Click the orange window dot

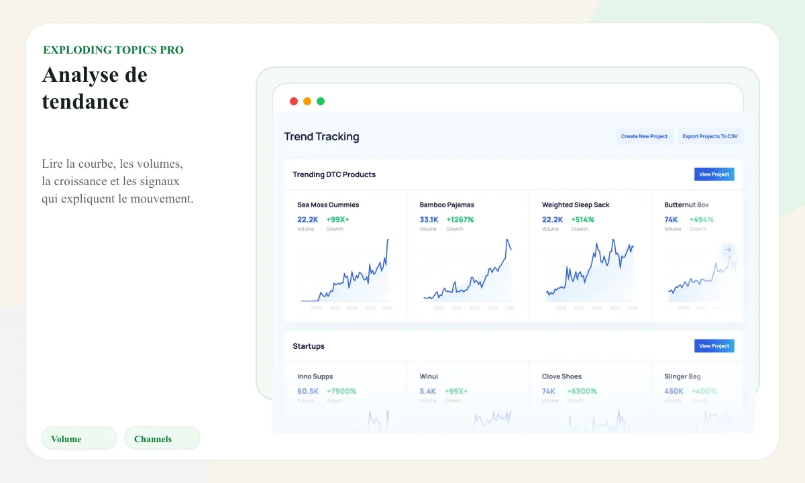click(x=307, y=101)
